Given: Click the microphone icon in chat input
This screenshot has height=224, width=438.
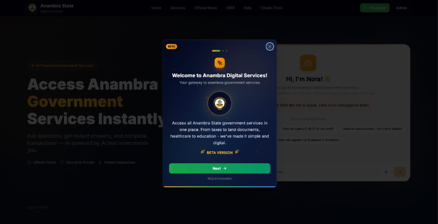Looking at the screenshot, I should 386,172.
